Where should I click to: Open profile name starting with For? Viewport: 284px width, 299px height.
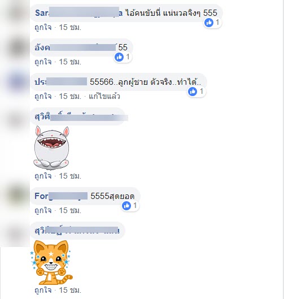tap(61, 196)
